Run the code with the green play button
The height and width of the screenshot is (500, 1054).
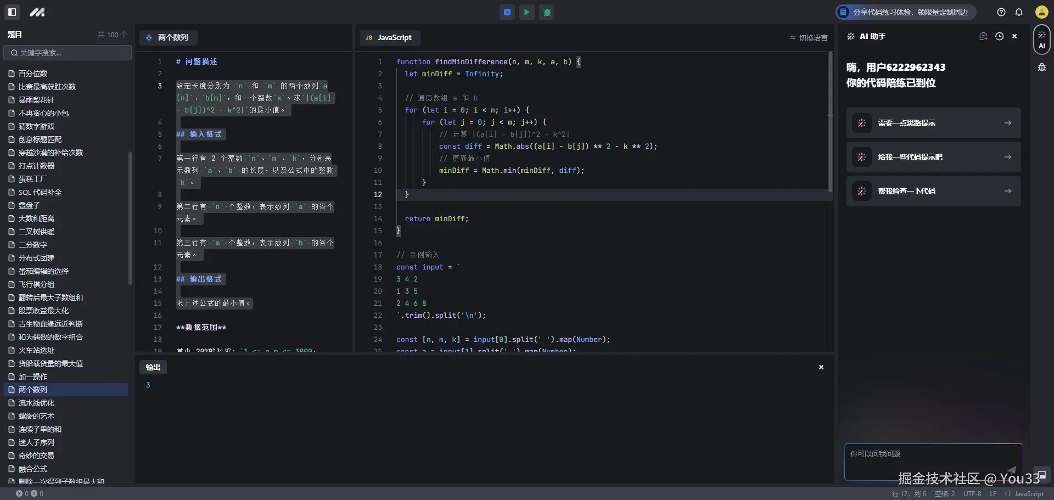pos(526,12)
